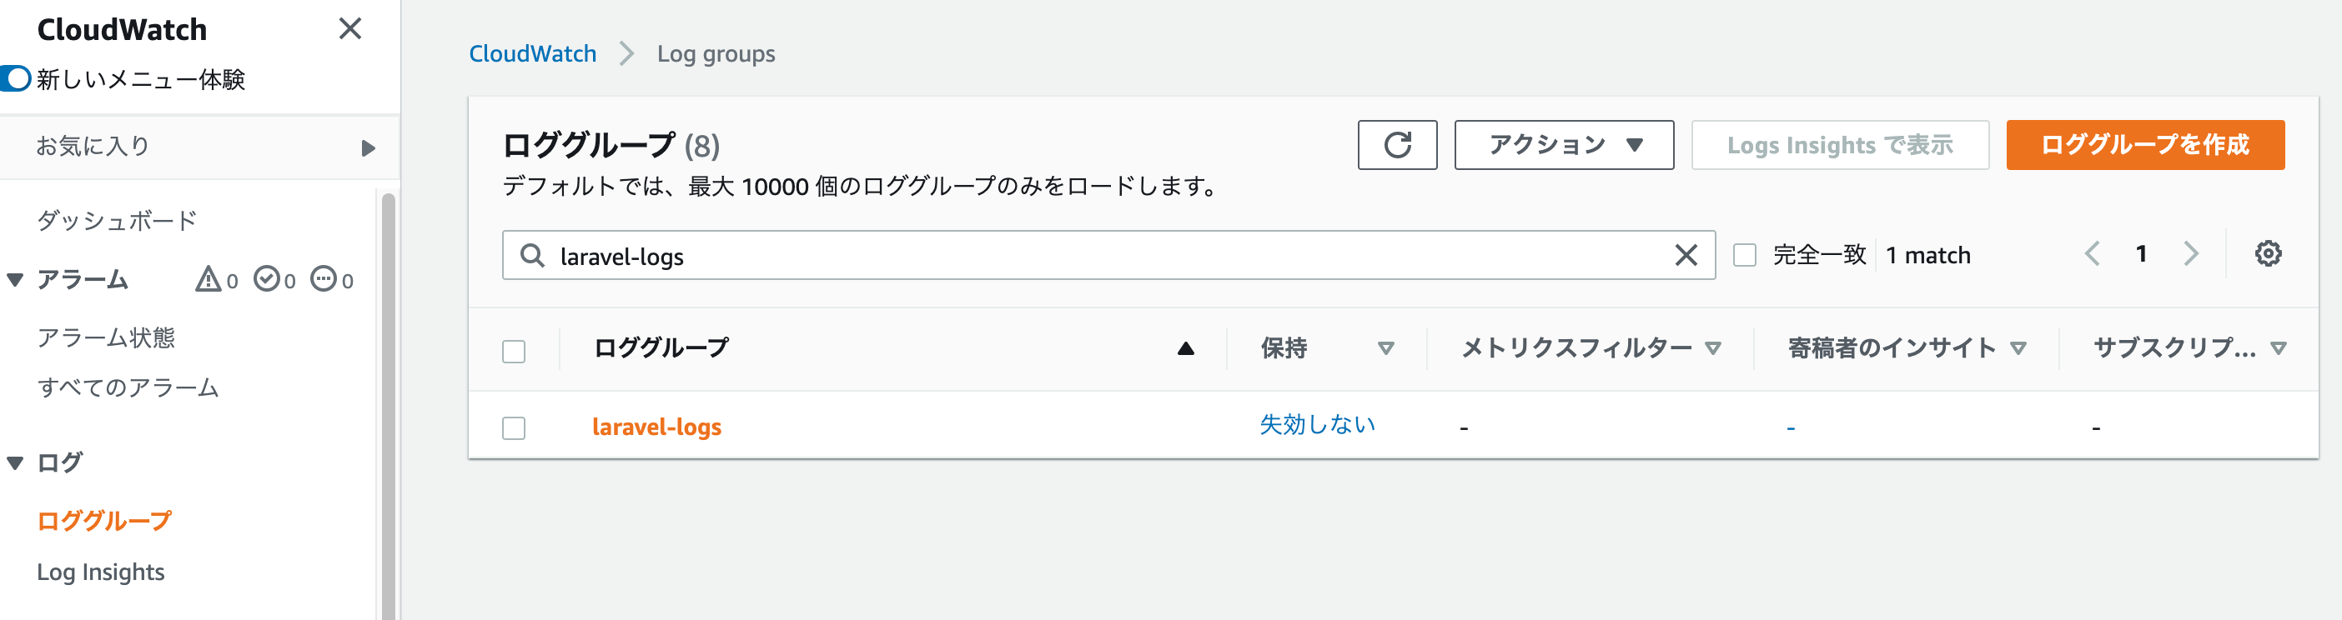
Task: Click the OK alarms checkmark icon
Action: 266,278
